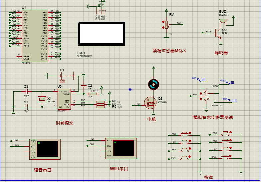Click the B1 3.6V value label
Screen dimensions: 261x182
click(62, 81)
